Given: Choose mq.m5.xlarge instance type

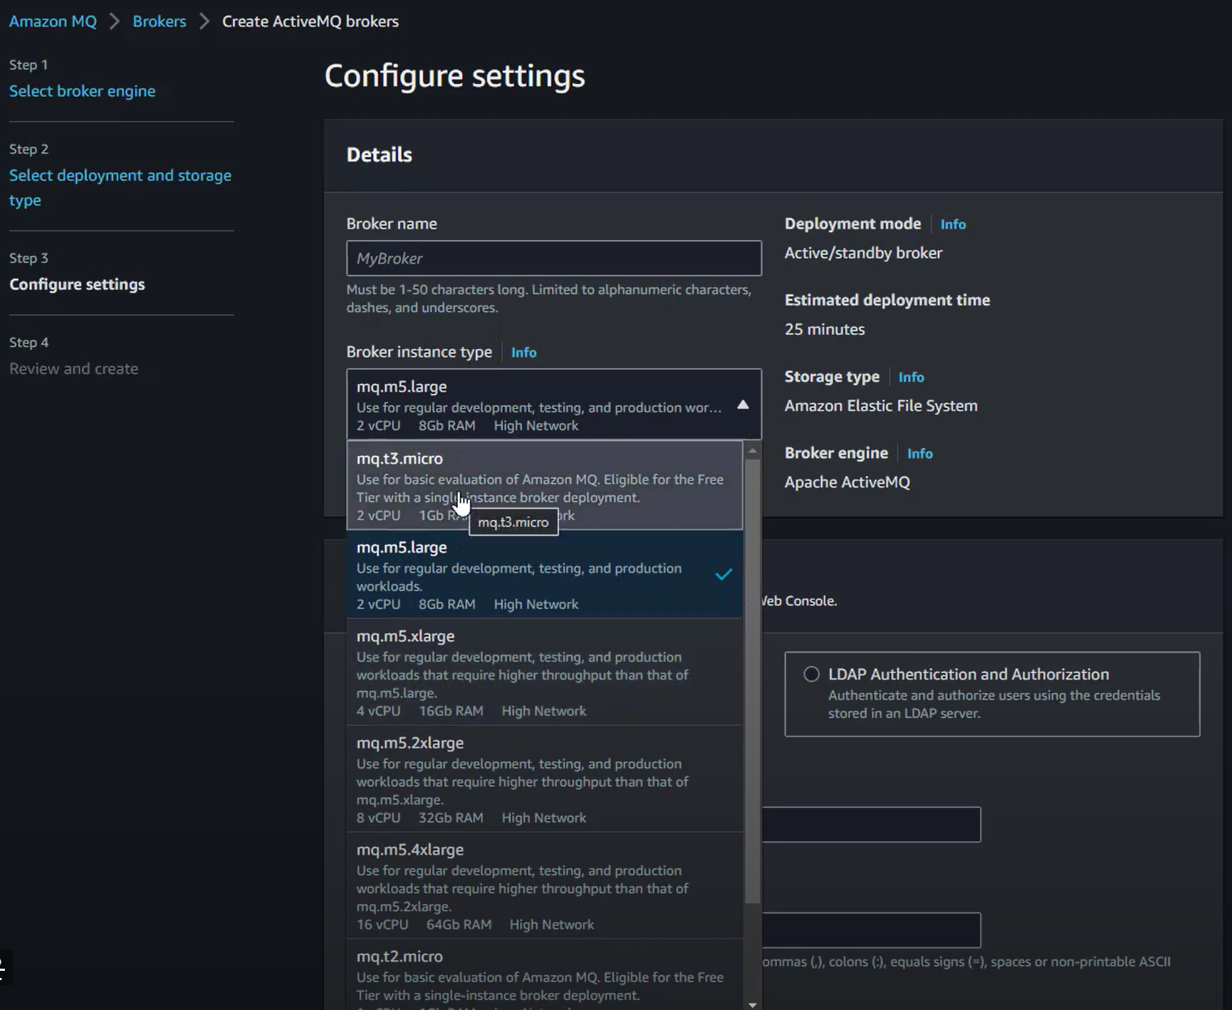Looking at the screenshot, I should (544, 672).
